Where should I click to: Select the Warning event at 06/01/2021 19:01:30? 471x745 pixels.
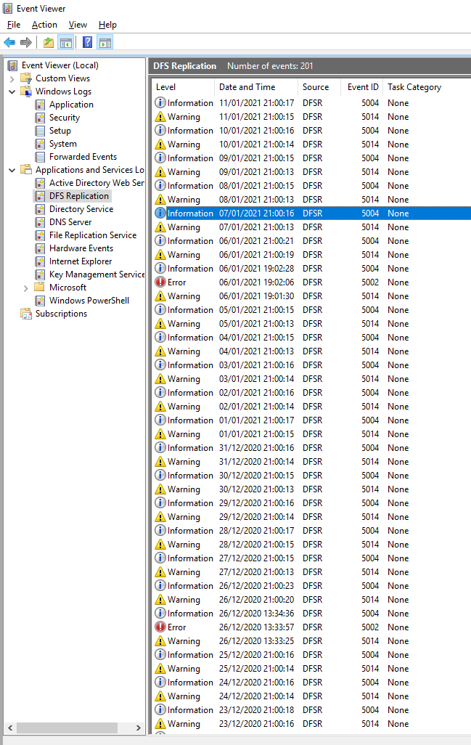pyautogui.click(x=311, y=296)
